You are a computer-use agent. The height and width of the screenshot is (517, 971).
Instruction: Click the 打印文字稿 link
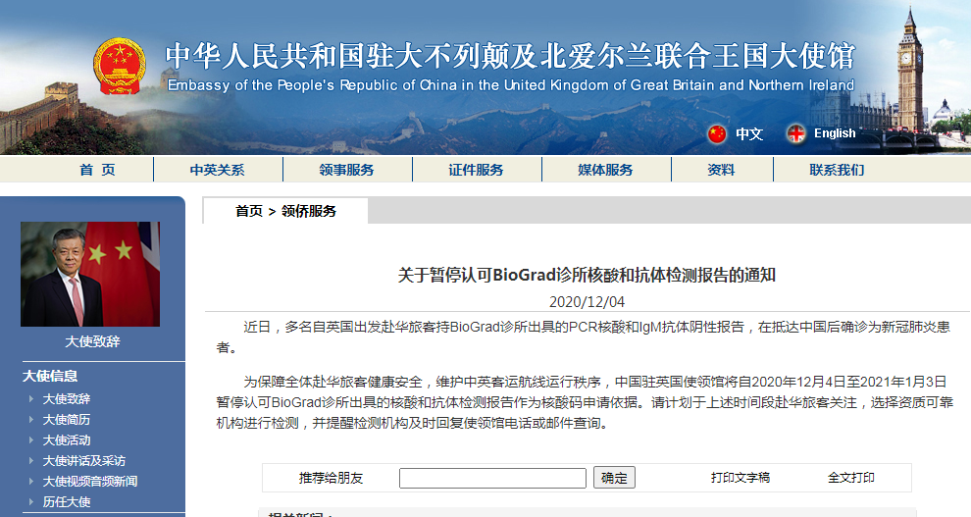point(741,478)
